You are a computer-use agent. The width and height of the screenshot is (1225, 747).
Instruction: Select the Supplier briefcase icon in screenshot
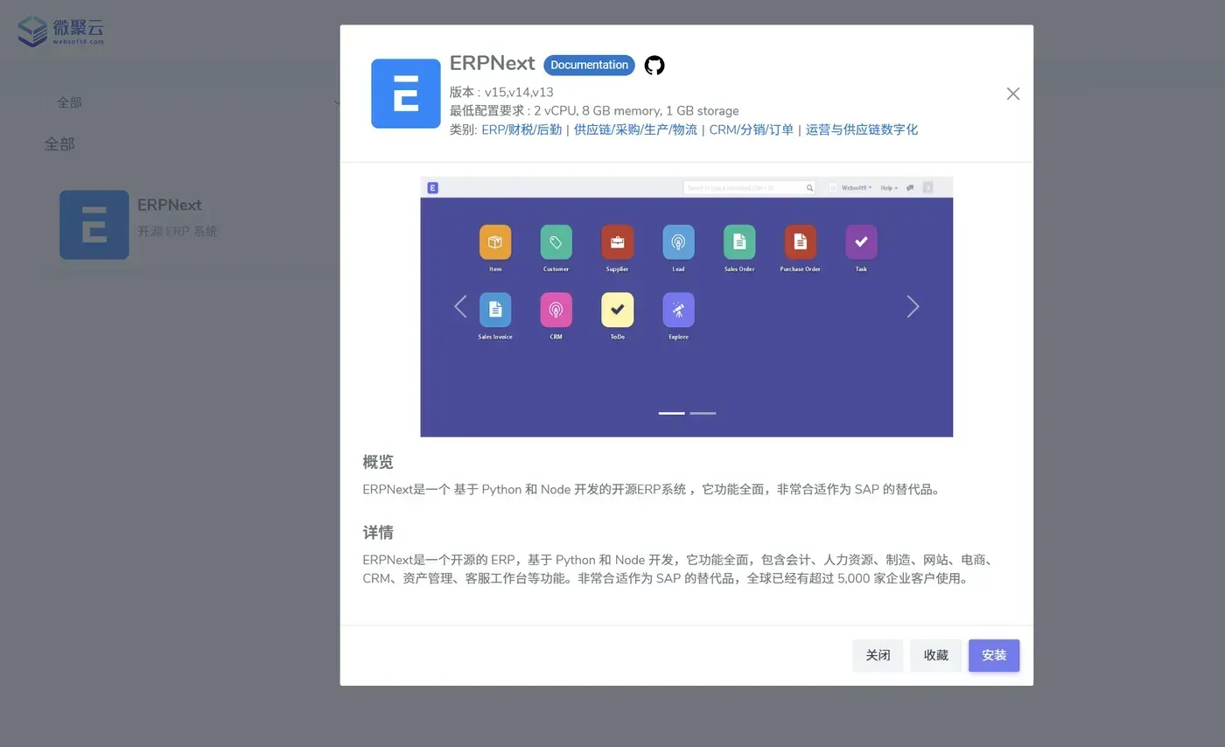point(617,242)
